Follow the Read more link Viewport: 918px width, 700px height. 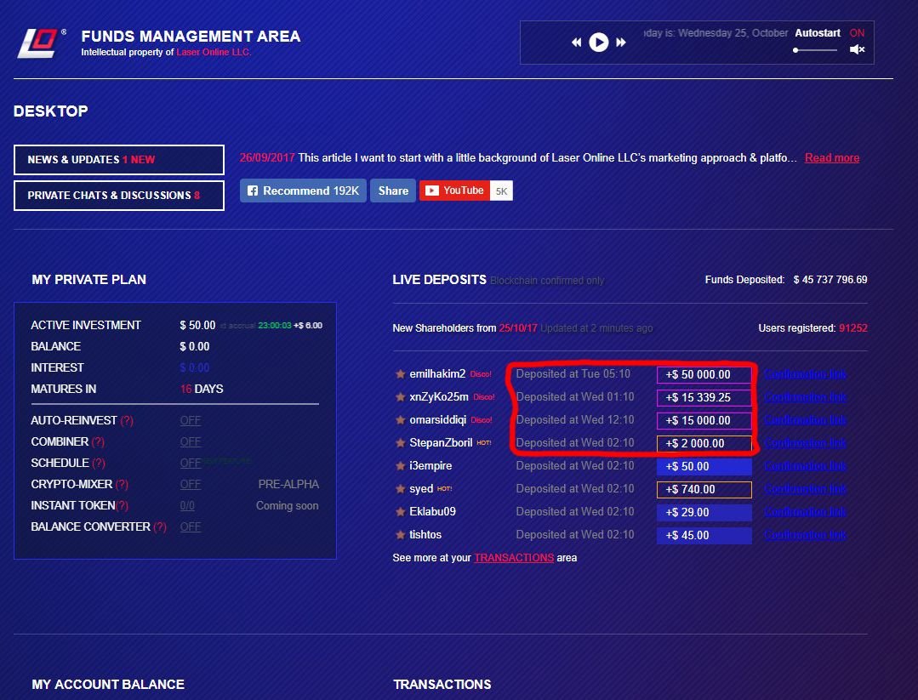point(832,158)
